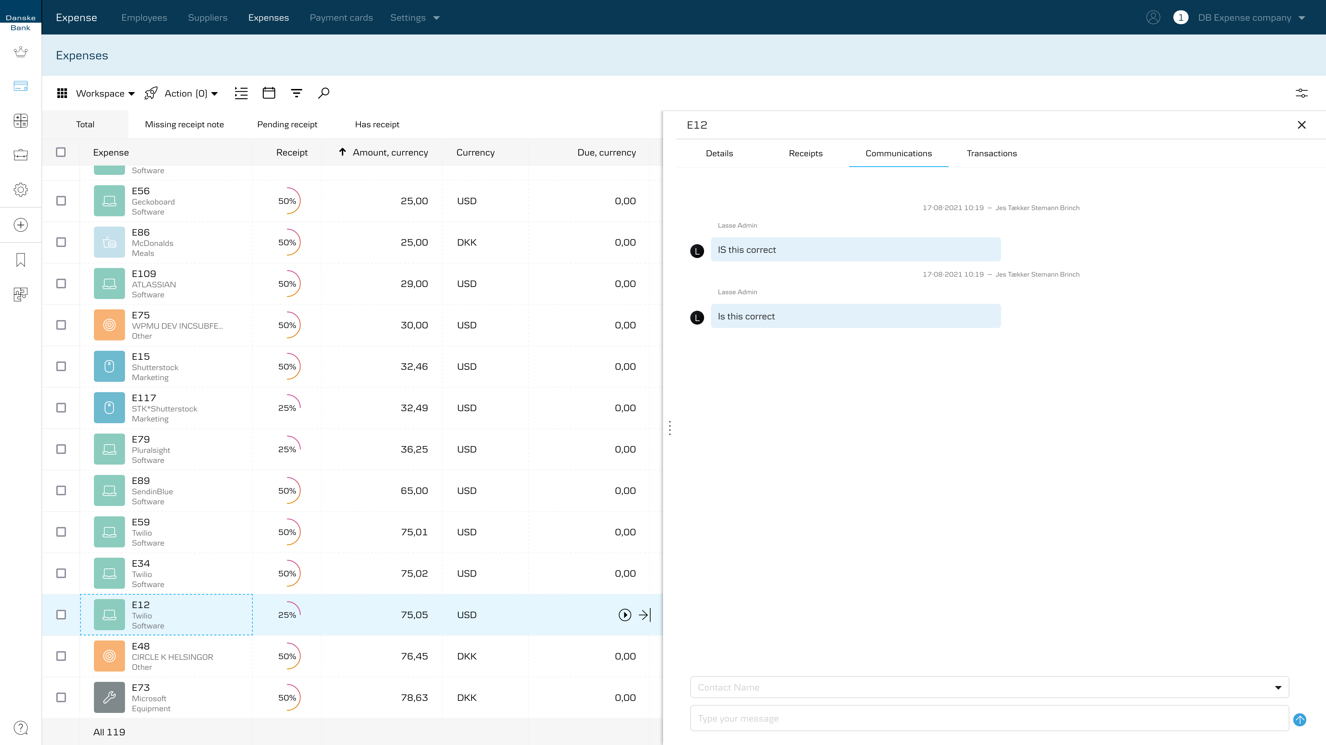Check the E12 Twilio checkbox
Screen dimensions: 1326x745
coord(61,615)
